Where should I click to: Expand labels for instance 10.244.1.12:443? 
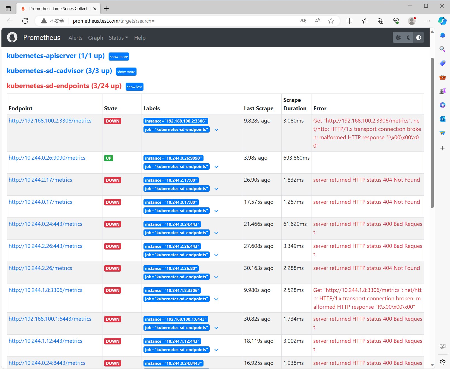[216, 350]
